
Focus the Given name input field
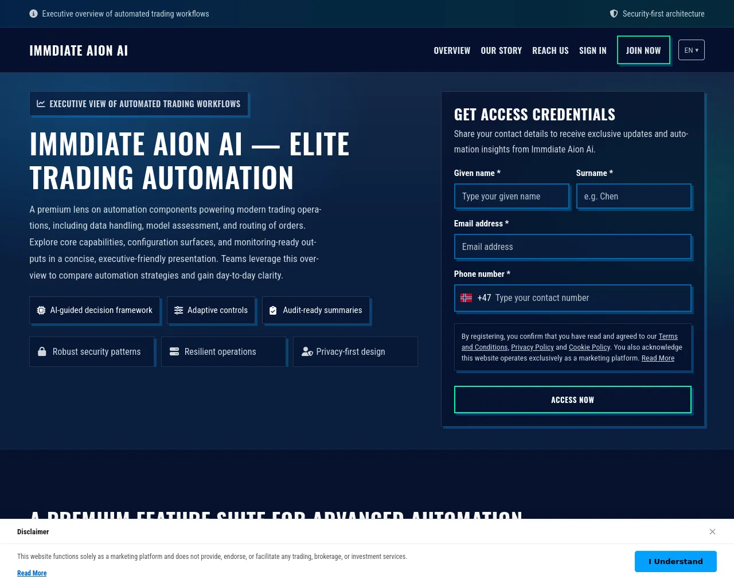click(x=512, y=196)
